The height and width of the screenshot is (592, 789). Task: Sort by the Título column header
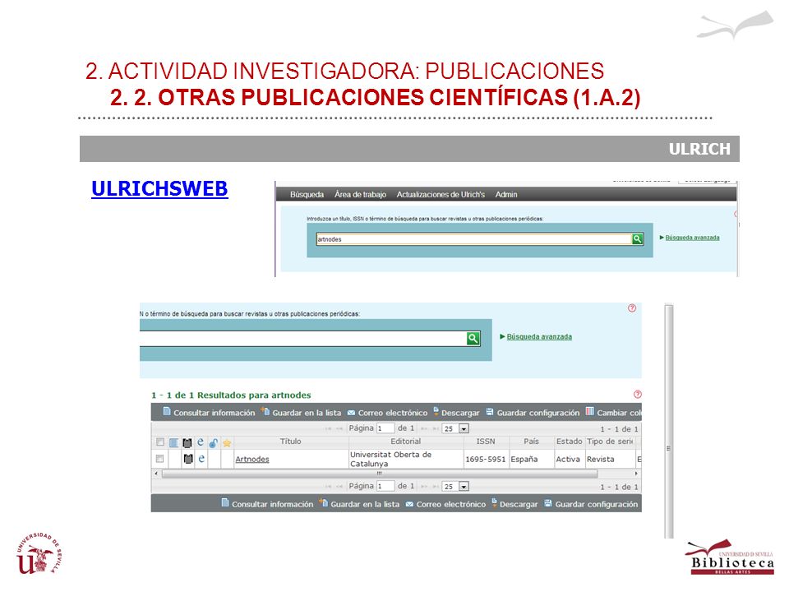(290, 441)
